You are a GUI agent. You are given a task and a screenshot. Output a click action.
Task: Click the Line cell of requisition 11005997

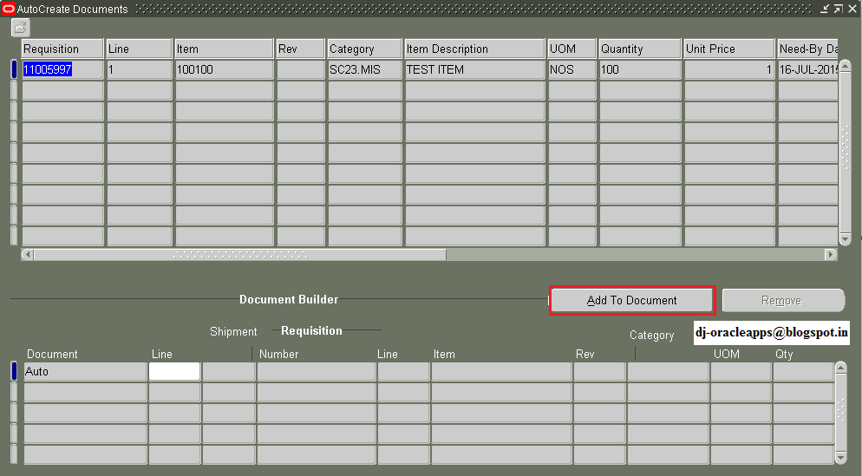(139, 69)
